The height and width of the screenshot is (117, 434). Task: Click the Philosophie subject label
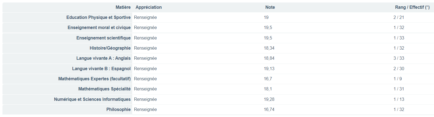click(x=118, y=110)
